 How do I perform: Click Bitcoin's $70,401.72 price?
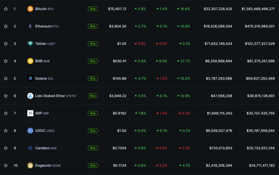(x=117, y=9)
